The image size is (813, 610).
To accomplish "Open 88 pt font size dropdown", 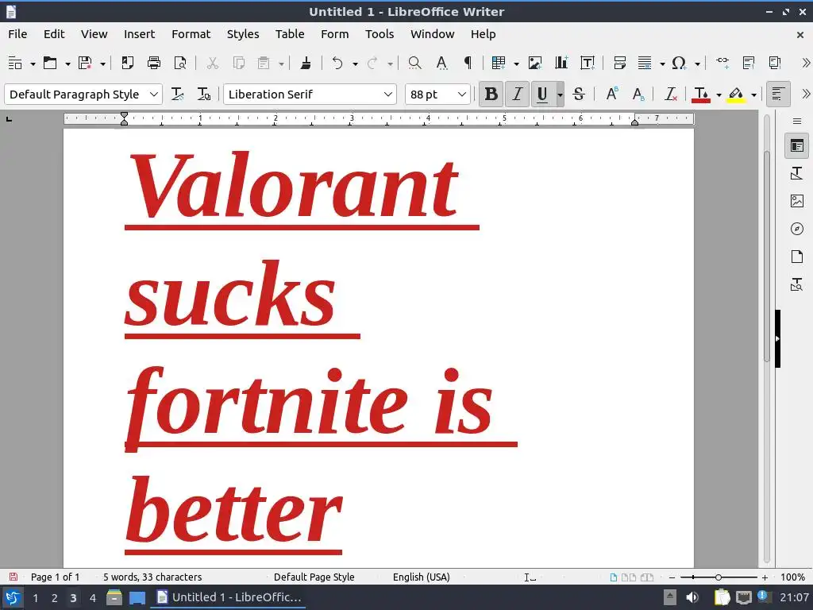I will click(x=461, y=95).
